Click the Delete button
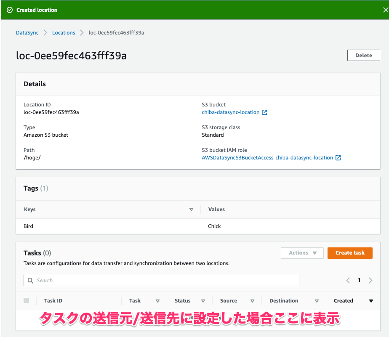Viewport: 389px width, 337px height. pyautogui.click(x=363, y=55)
